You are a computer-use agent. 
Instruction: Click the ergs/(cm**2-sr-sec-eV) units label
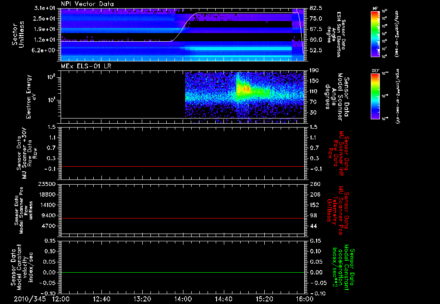(x=397, y=96)
